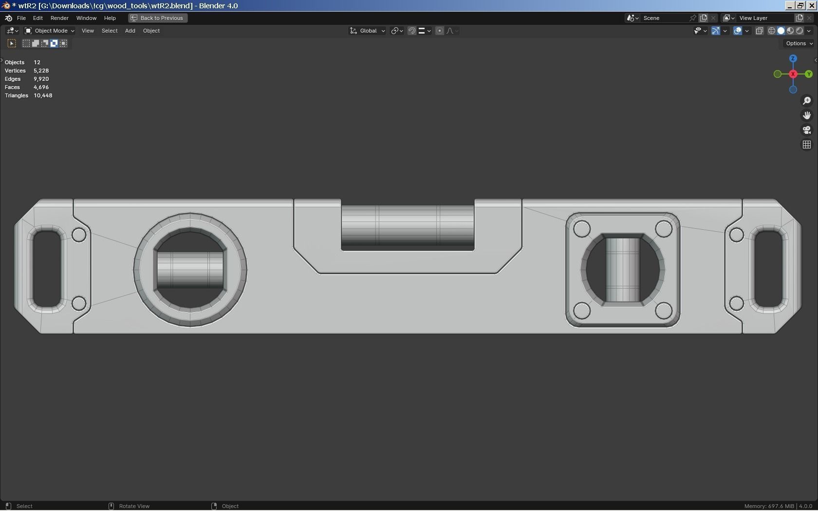Open the Window menu
Viewport: 818px width, 511px height.
pyautogui.click(x=86, y=18)
